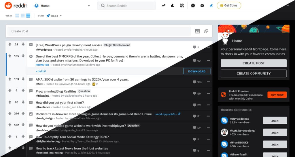The width and height of the screenshot is (295, 157).
Task: Click the link icon in Create Post bar
Action: pyautogui.click(x=206, y=31)
